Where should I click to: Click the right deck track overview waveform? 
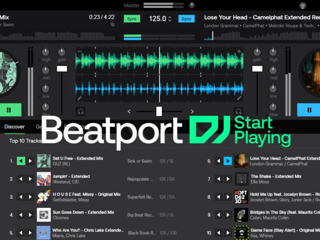point(262,35)
